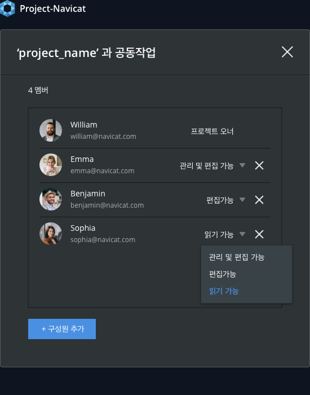The width and height of the screenshot is (310, 395).
Task: Click Emma's profile photo
Action: (51, 165)
